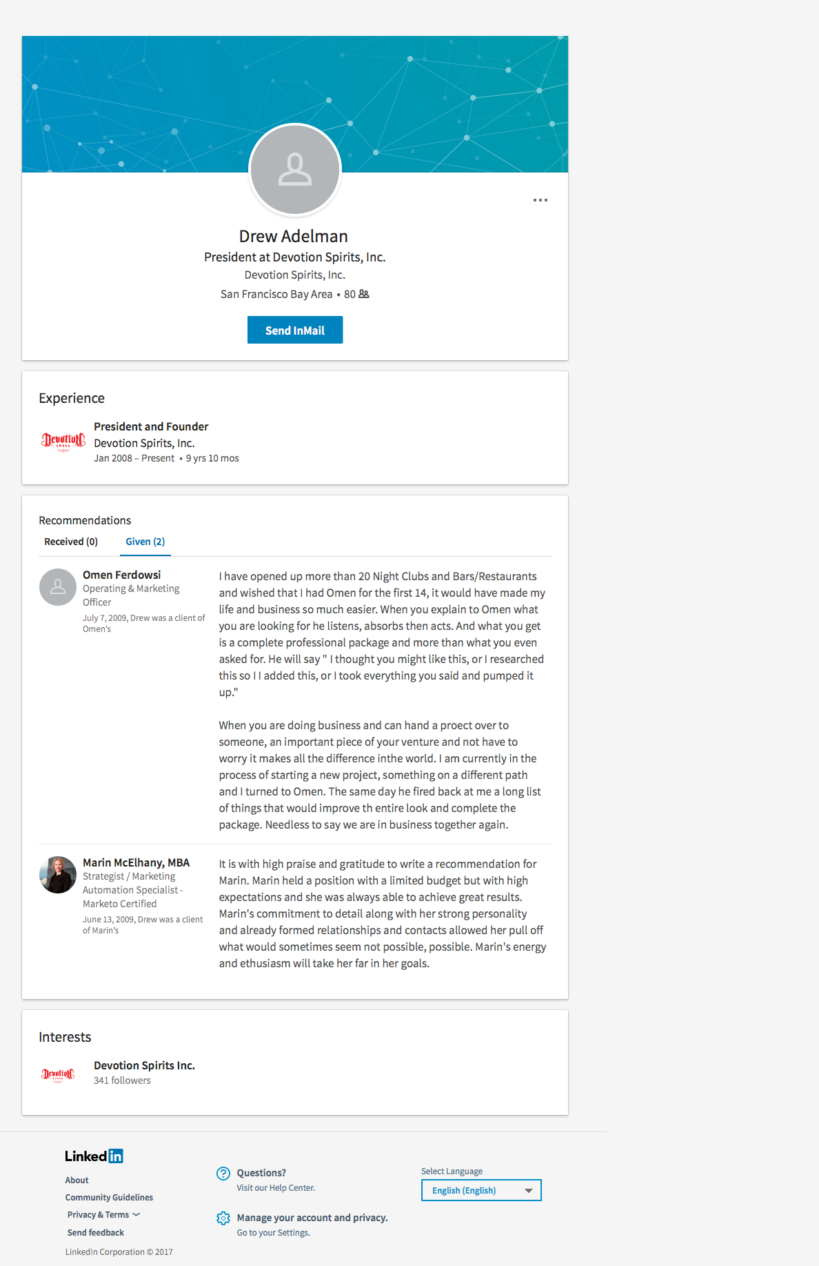Click the connections people icon
The height and width of the screenshot is (1266, 819).
(x=364, y=294)
